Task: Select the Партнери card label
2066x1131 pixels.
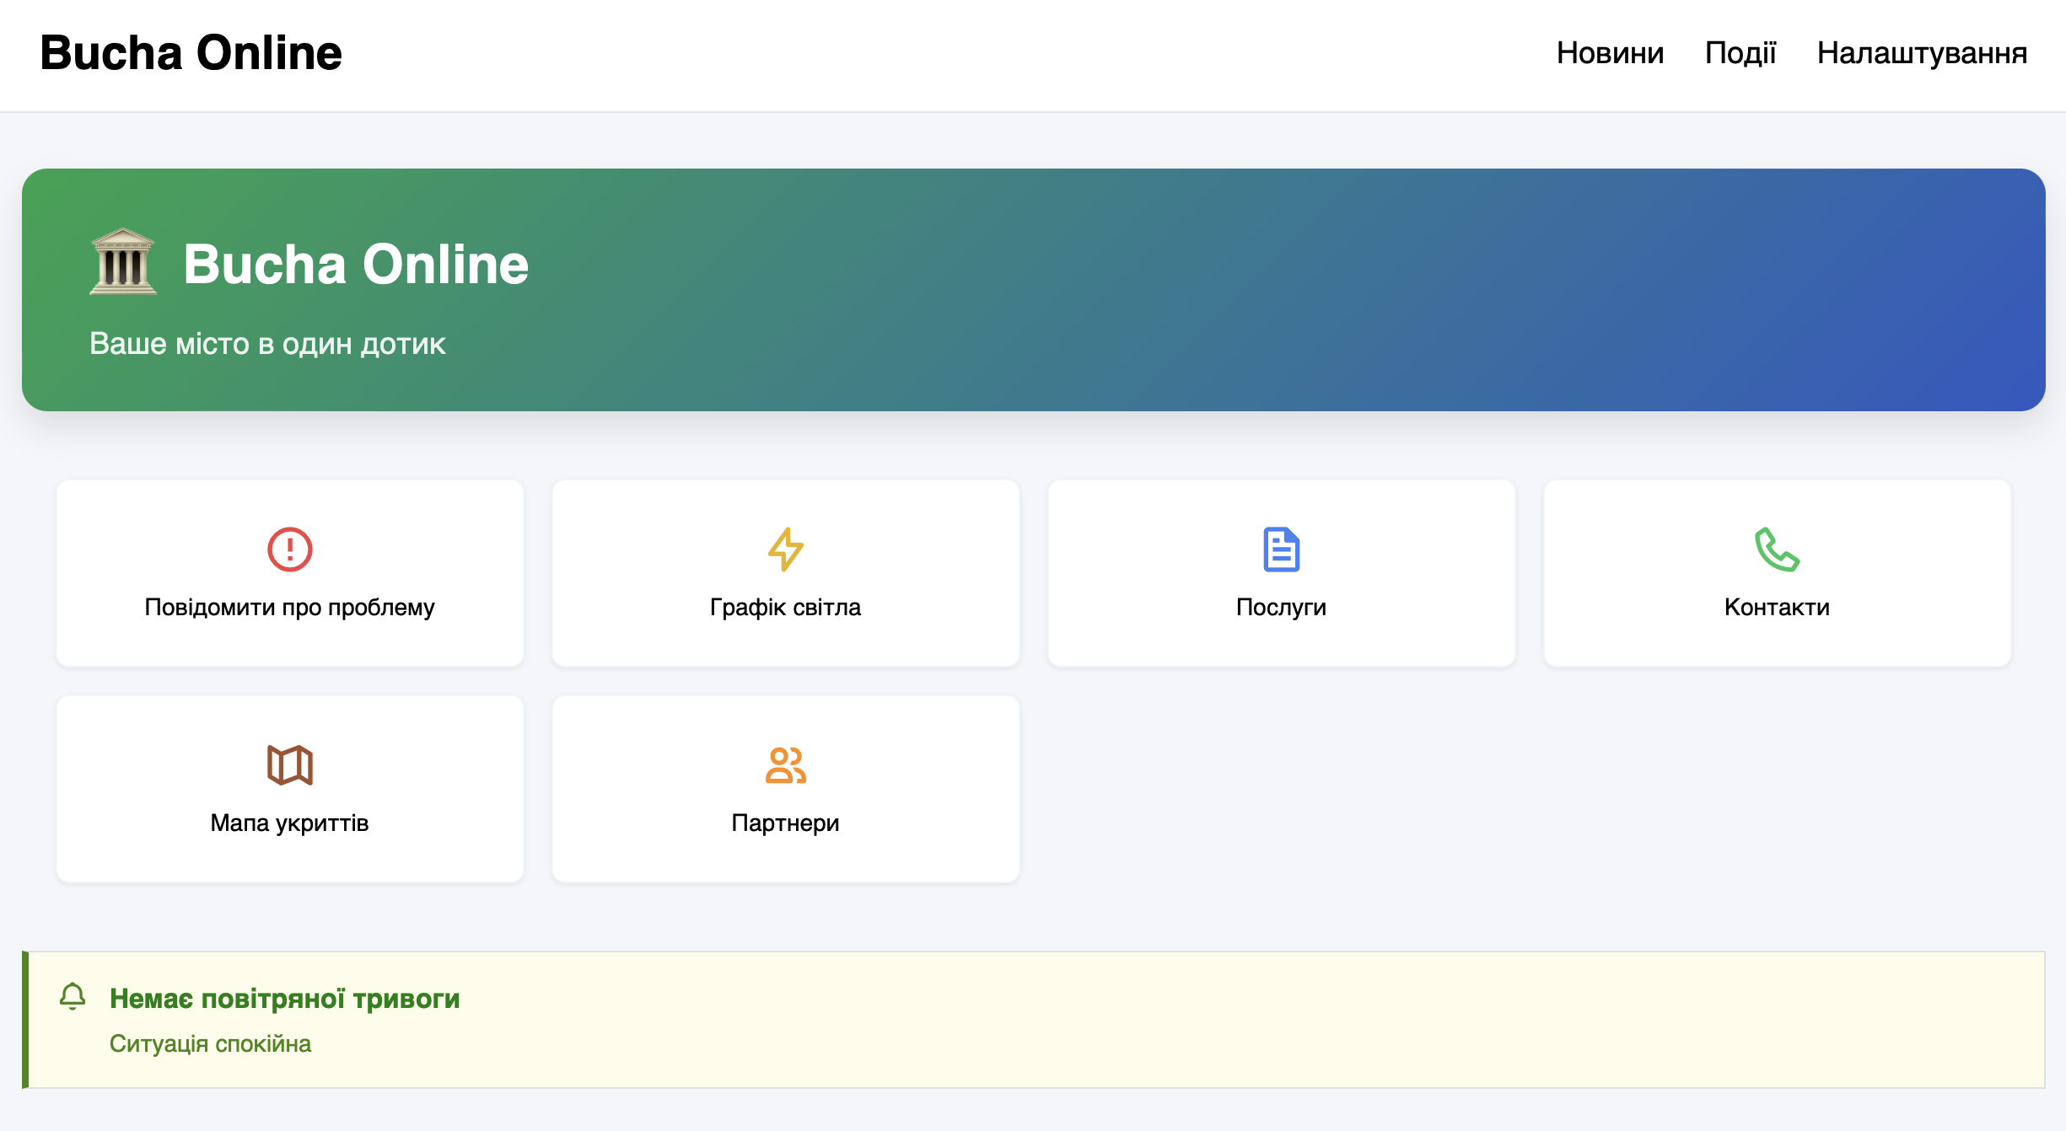Action: pyautogui.click(x=785, y=823)
